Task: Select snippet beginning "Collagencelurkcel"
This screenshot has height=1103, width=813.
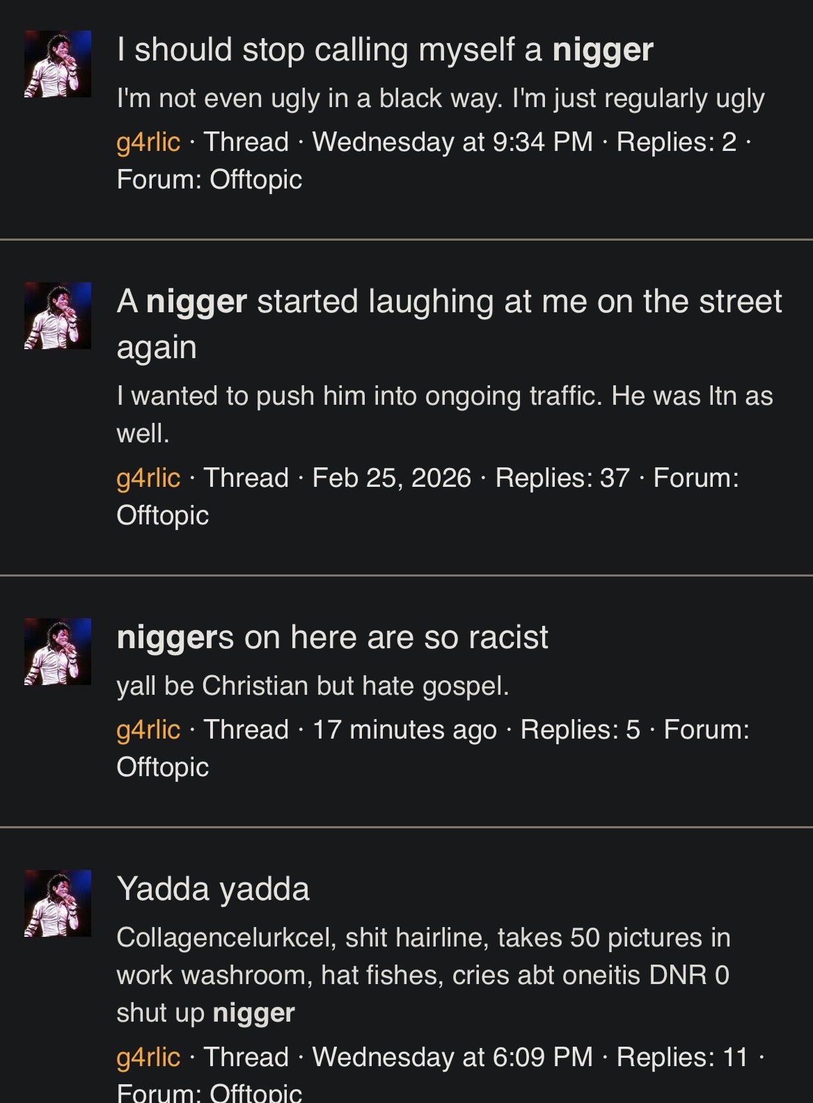Action: 423,975
